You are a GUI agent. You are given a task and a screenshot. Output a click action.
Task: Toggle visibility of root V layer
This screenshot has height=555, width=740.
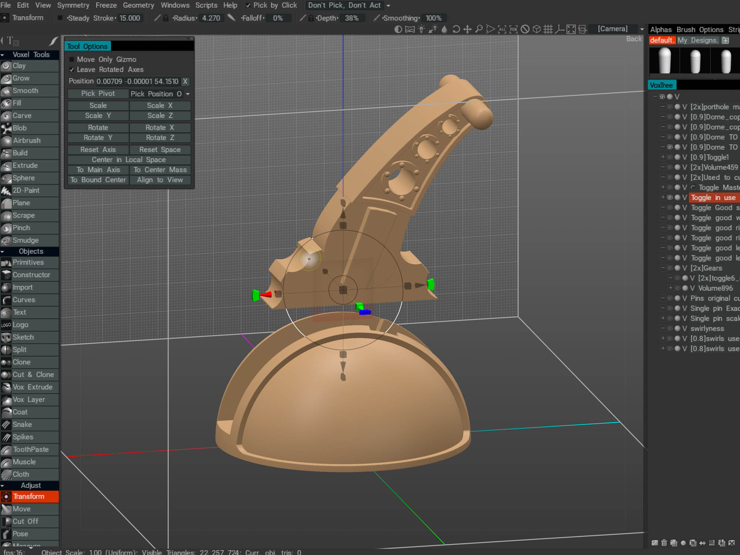(662, 97)
